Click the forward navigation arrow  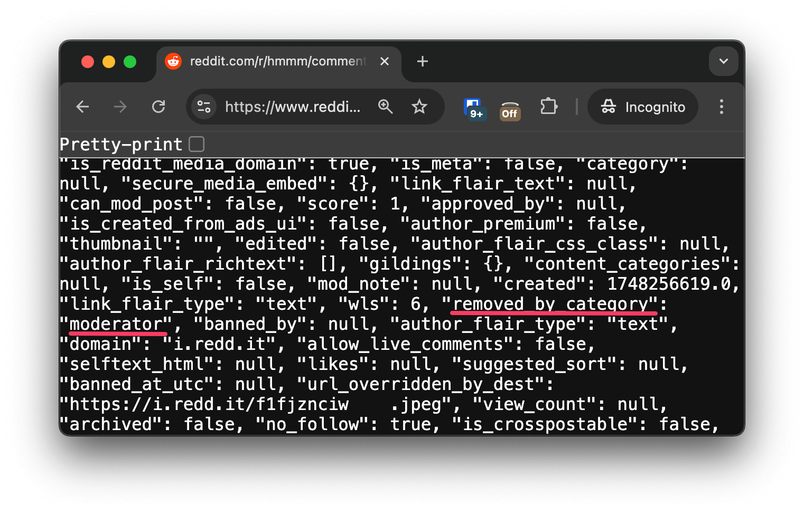click(x=120, y=107)
